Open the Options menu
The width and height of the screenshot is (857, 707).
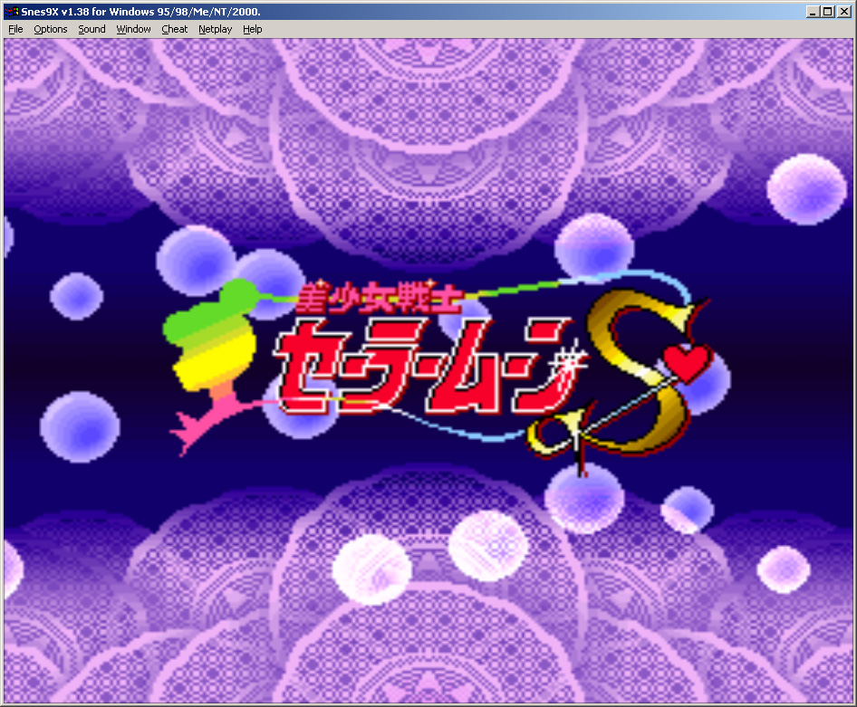tap(51, 30)
